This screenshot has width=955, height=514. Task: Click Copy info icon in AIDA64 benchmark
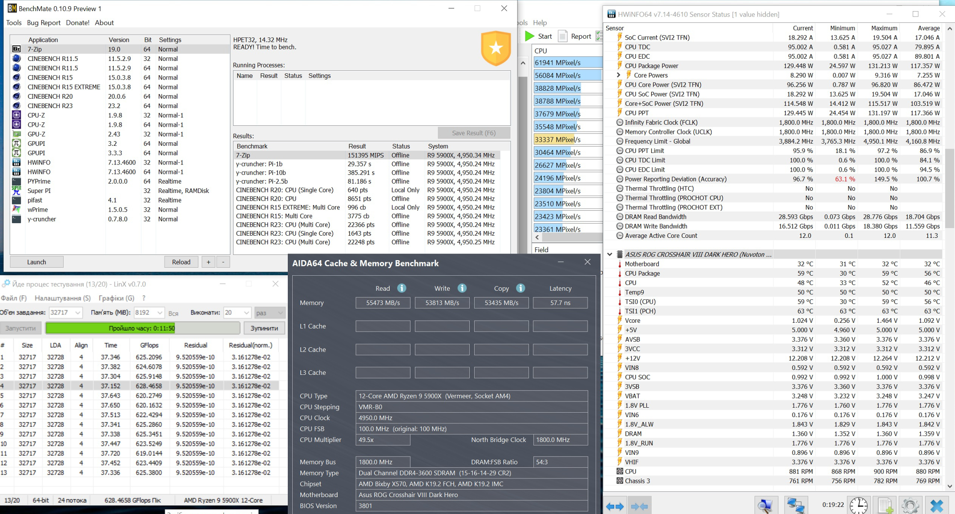(x=520, y=288)
